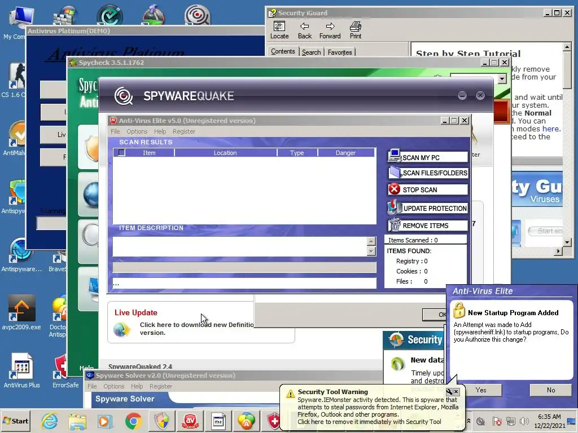Tick the select-all checkbox in scan results header
This screenshot has height=433, width=578.
pos(121,152)
